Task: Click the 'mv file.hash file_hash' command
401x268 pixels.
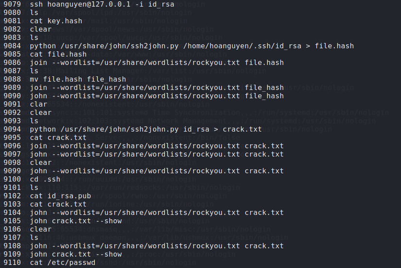Action: 78,79
